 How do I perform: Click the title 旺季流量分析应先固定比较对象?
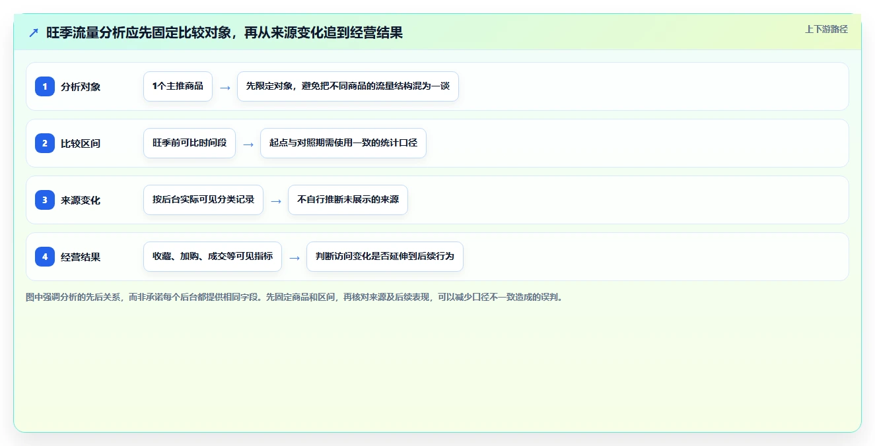pos(225,32)
